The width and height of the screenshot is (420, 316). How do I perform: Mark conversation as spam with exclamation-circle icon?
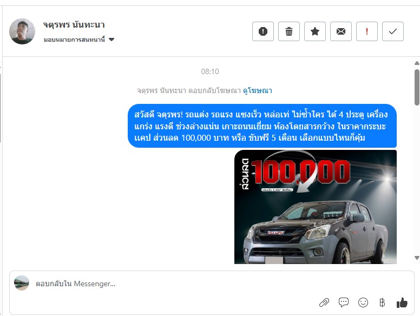262,31
